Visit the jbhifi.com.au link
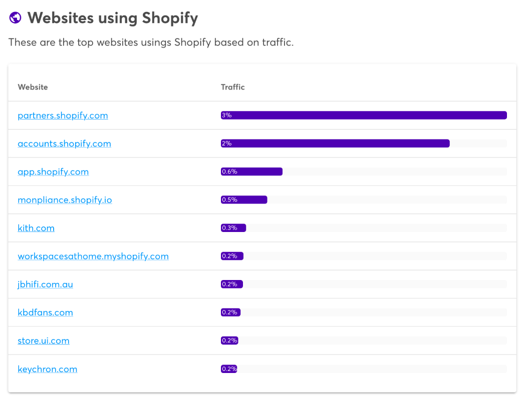Screen dimensions: 524x400 pos(45,284)
